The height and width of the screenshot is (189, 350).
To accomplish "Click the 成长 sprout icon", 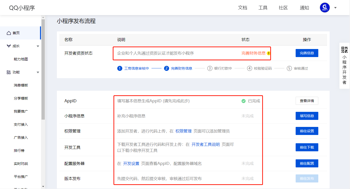I will click(x=9, y=46).
